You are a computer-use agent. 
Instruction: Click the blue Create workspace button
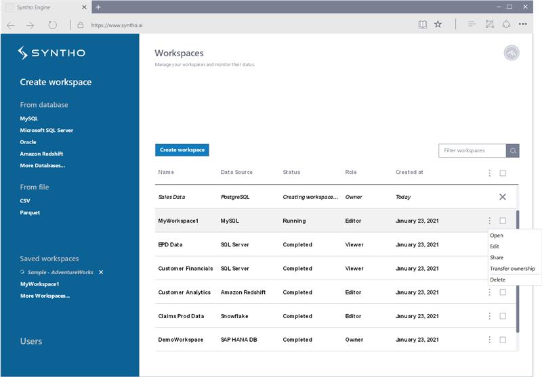pos(182,150)
